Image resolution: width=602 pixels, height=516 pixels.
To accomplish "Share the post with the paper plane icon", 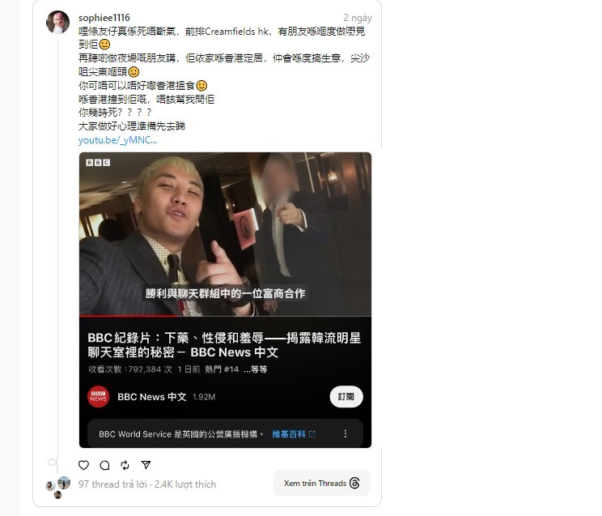I will [146, 465].
